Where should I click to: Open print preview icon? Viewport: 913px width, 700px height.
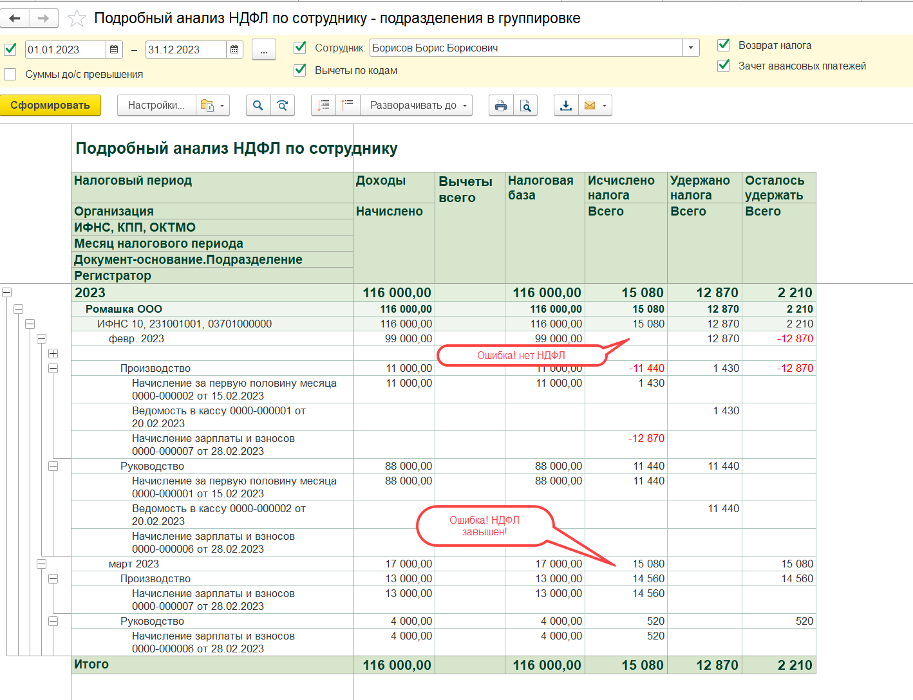pyautogui.click(x=525, y=106)
